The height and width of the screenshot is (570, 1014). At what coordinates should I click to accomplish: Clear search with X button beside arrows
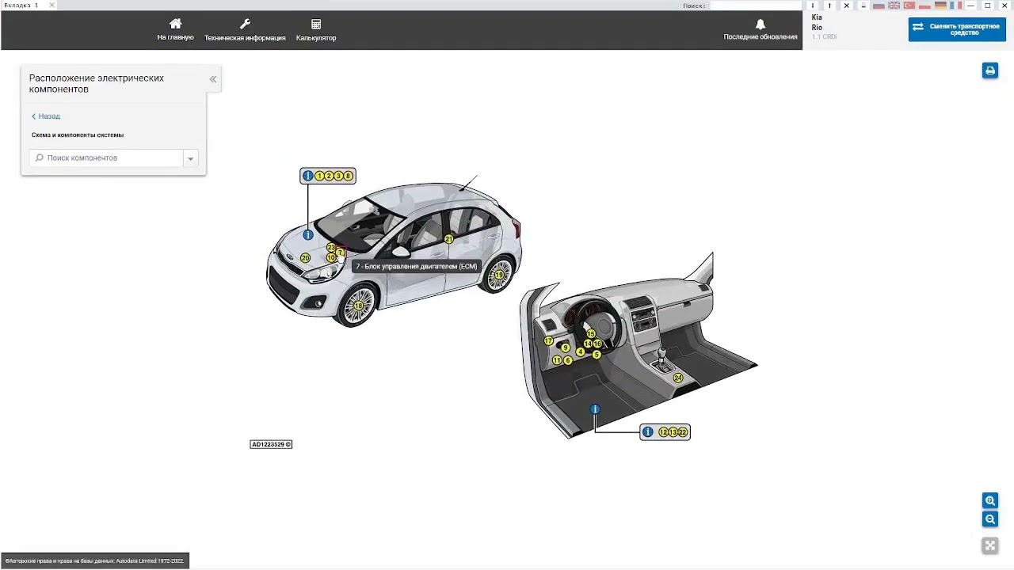(847, 6)
